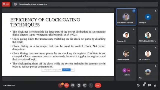
Task: Click the bullet about controlling Clock Net power
Action: click(59, 47)
